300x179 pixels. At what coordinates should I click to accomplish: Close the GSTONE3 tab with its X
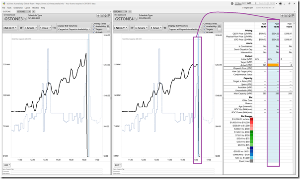coord(30,11)
